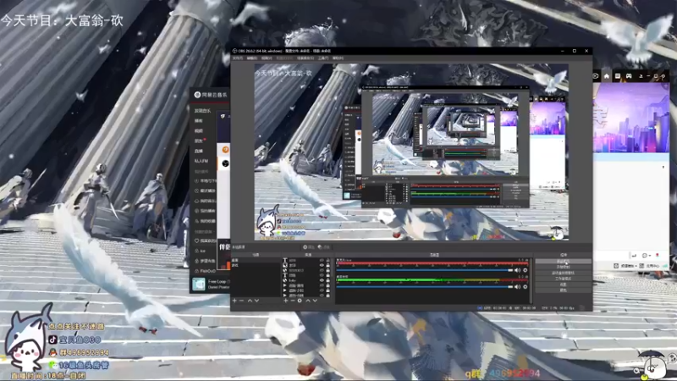Image resolution: width=677 pixels, height=381 pixels.
Task: Toggle visibility of the upper browser source
Action: coord(322,270)
